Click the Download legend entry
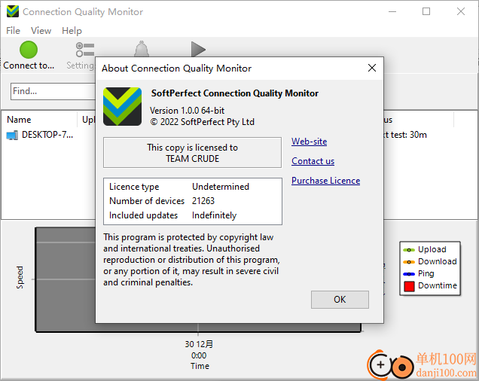The height and width of the screenshot is (381, 479). 430,261
